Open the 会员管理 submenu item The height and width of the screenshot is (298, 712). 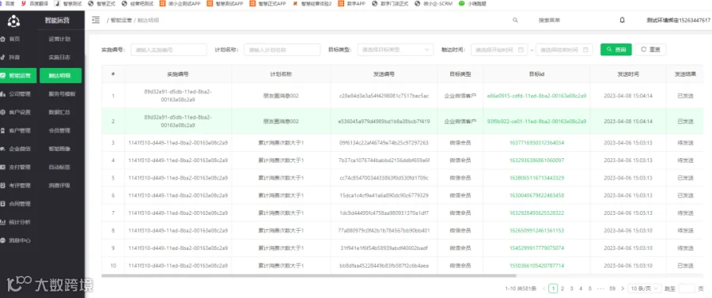click(x=59, y=130)
